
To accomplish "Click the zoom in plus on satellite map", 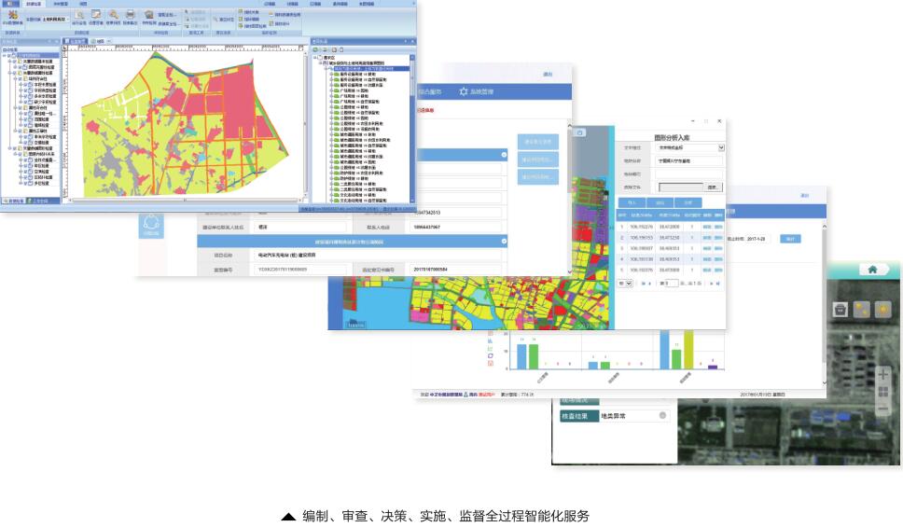I will pos(882,376).
